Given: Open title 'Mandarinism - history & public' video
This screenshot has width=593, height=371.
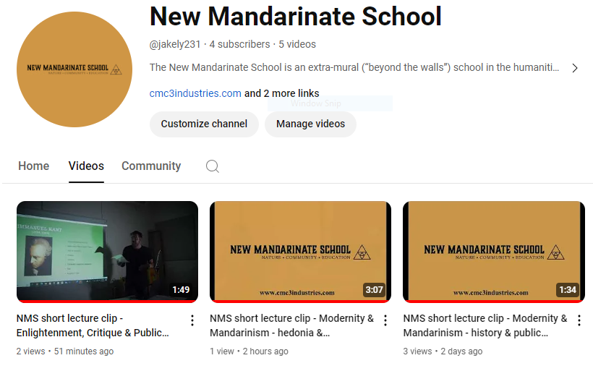Looking at the screenshot, I should (x=485, y=325).
